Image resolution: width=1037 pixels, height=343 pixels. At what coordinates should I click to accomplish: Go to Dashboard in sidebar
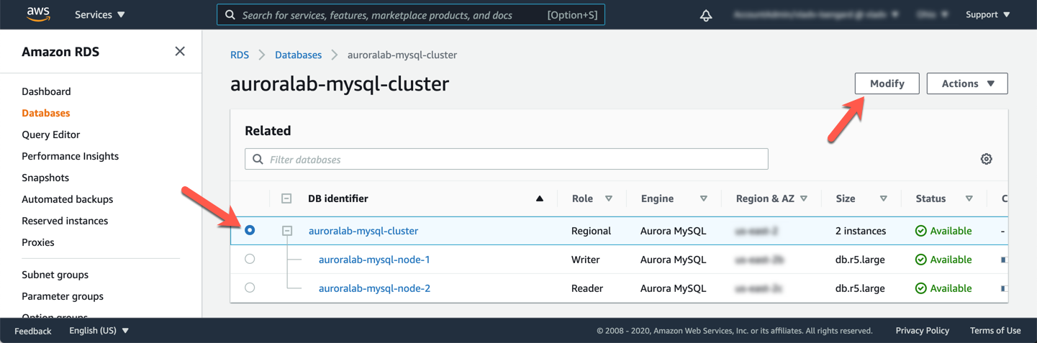(x=46, y=91)
